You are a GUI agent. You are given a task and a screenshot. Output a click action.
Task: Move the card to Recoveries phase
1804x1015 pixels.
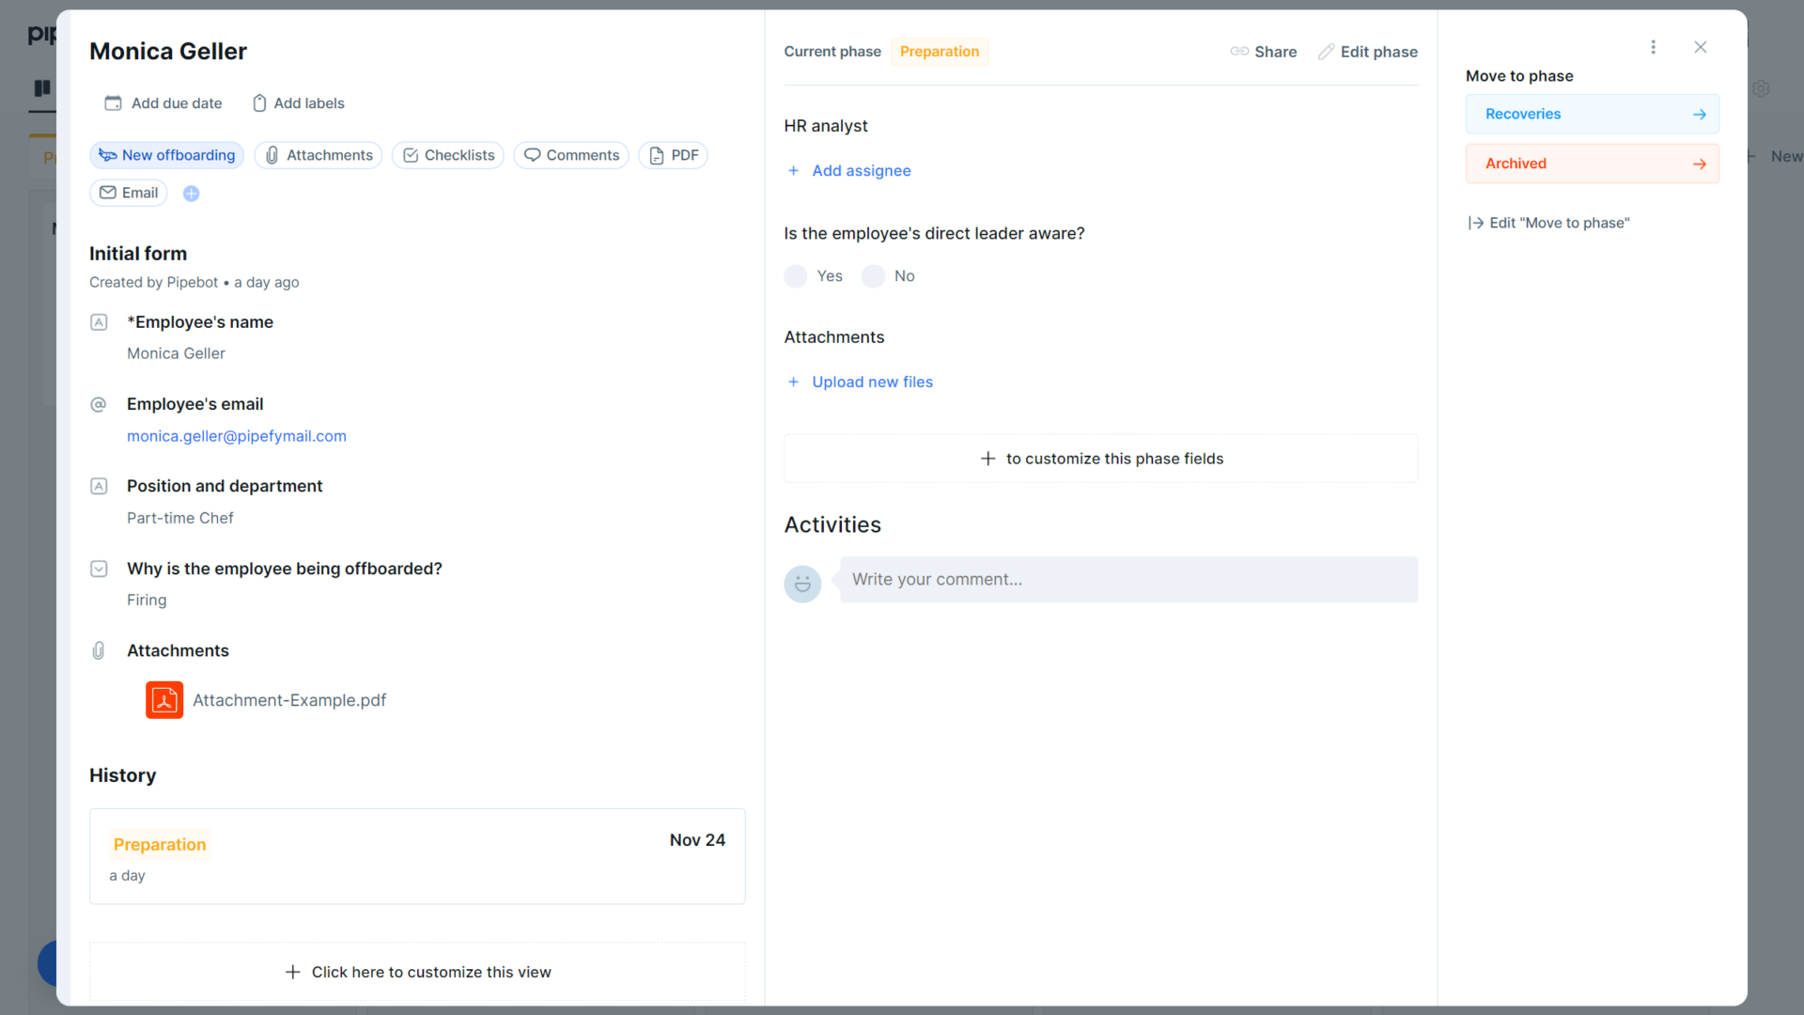click(x=1592, y=114)
